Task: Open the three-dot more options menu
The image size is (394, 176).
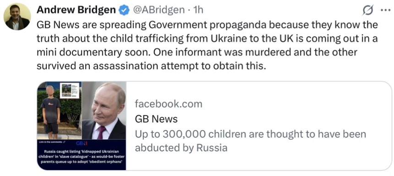Action: point(384,10)
